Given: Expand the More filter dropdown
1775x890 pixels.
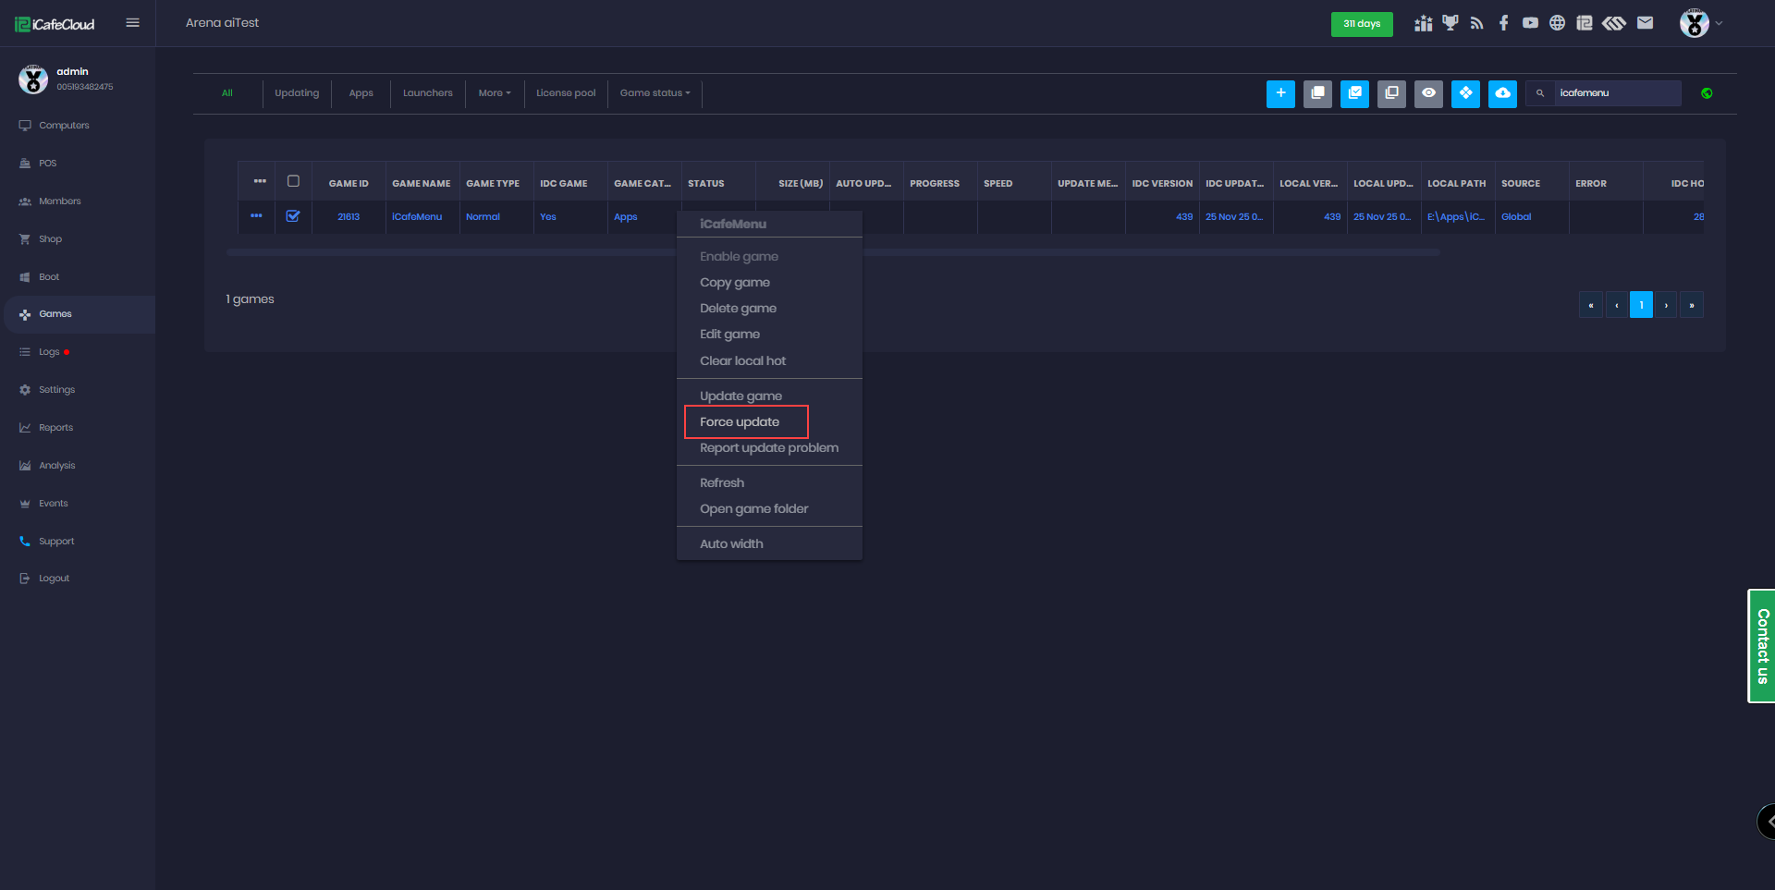Looking at the screenshot, I should point(495,93).
